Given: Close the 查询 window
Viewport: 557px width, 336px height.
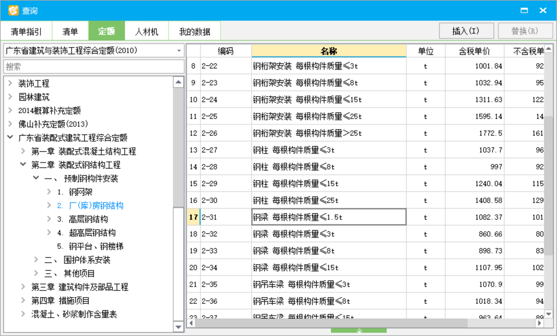Looking at the screenshot, I should coord(543,10).
